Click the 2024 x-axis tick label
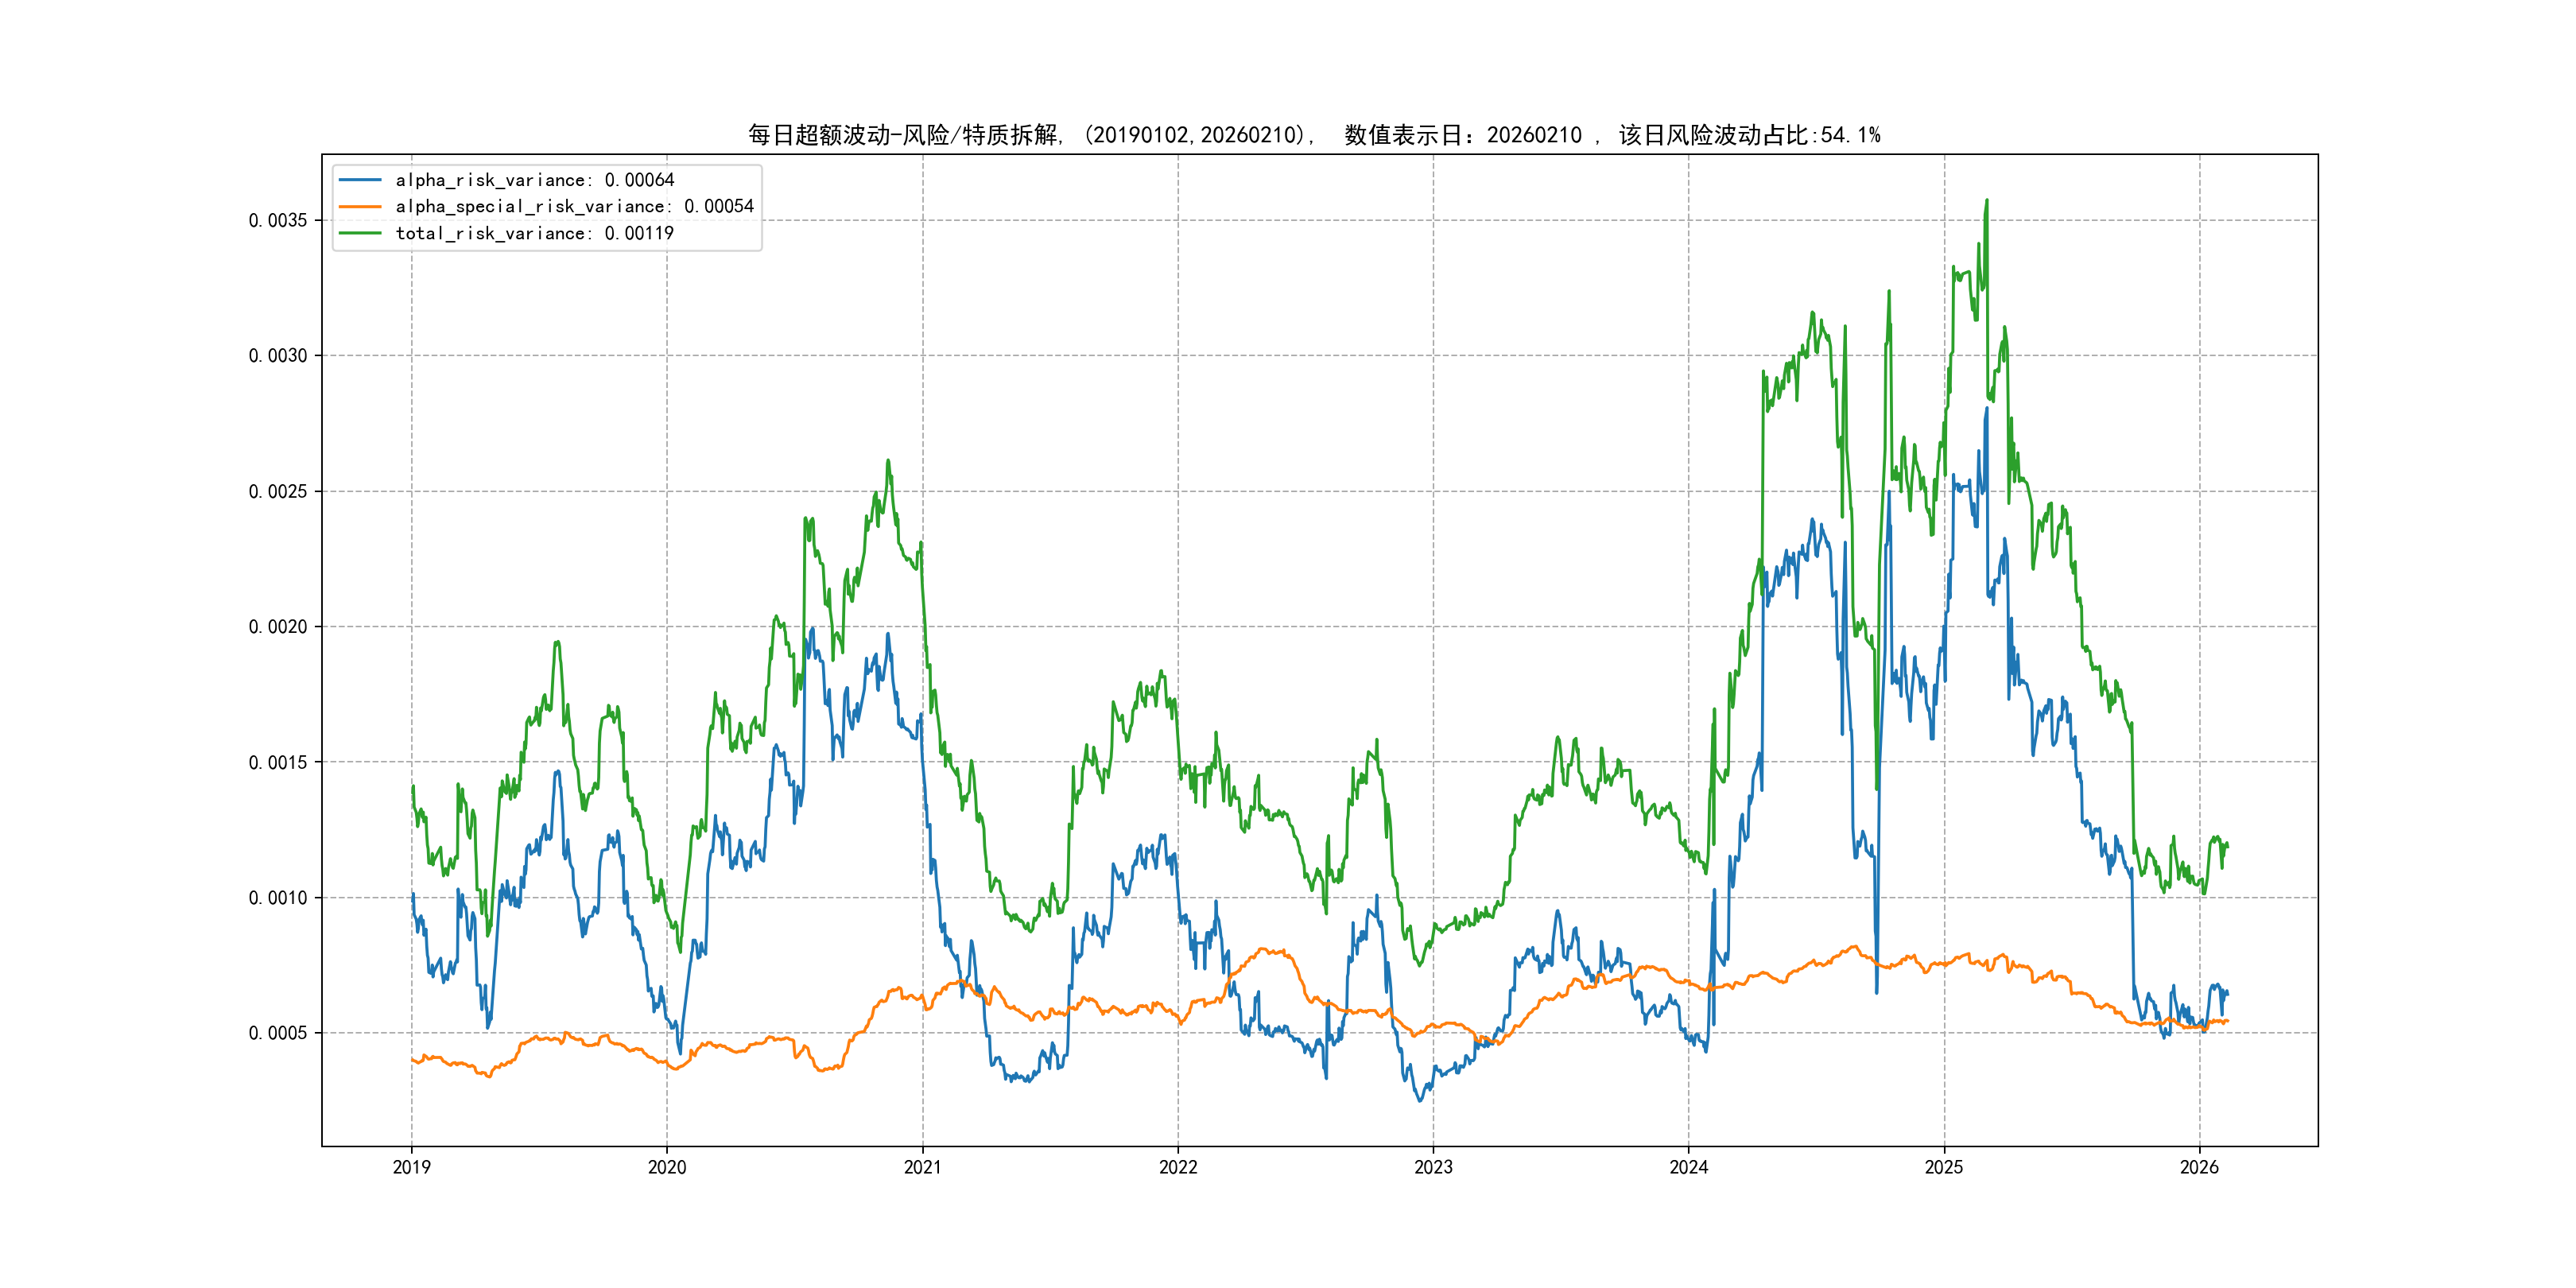The image size is (2576, 1288). [1689, 1167]
